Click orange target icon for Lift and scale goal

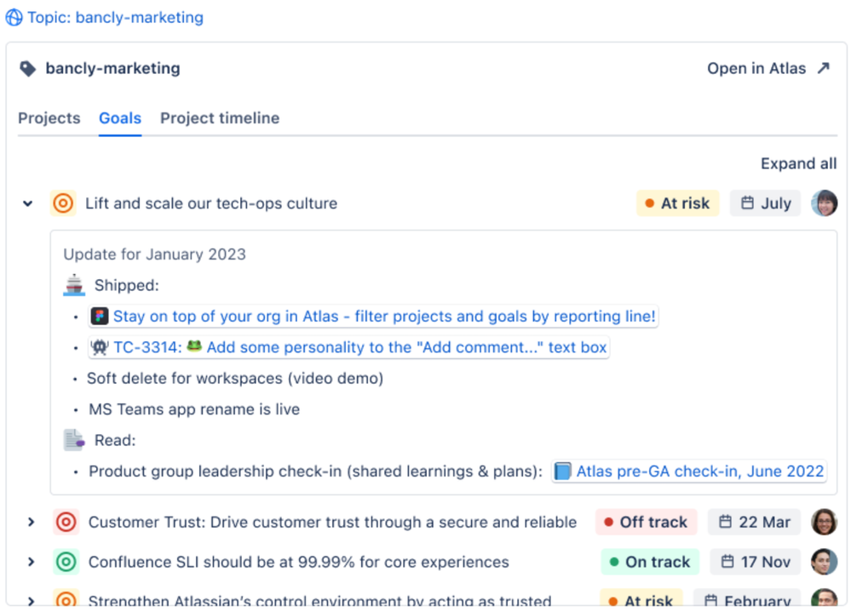pyautogui.click(x=63, y=203)
